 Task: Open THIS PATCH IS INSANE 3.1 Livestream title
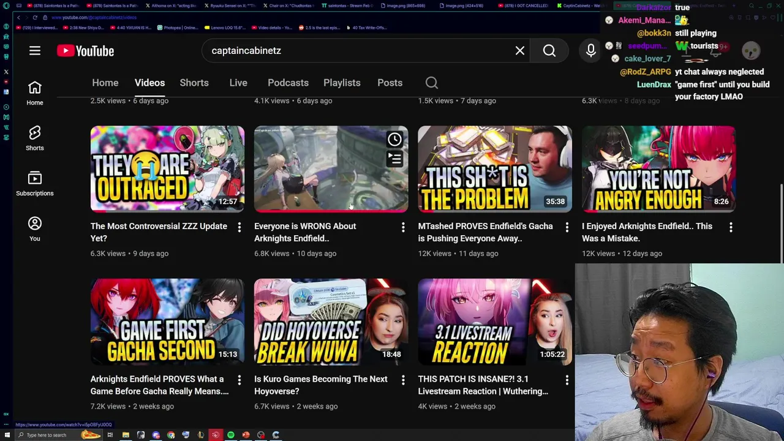(x=483, y=385)
